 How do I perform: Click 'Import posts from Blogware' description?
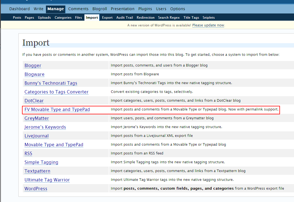(x=135, y=74)
